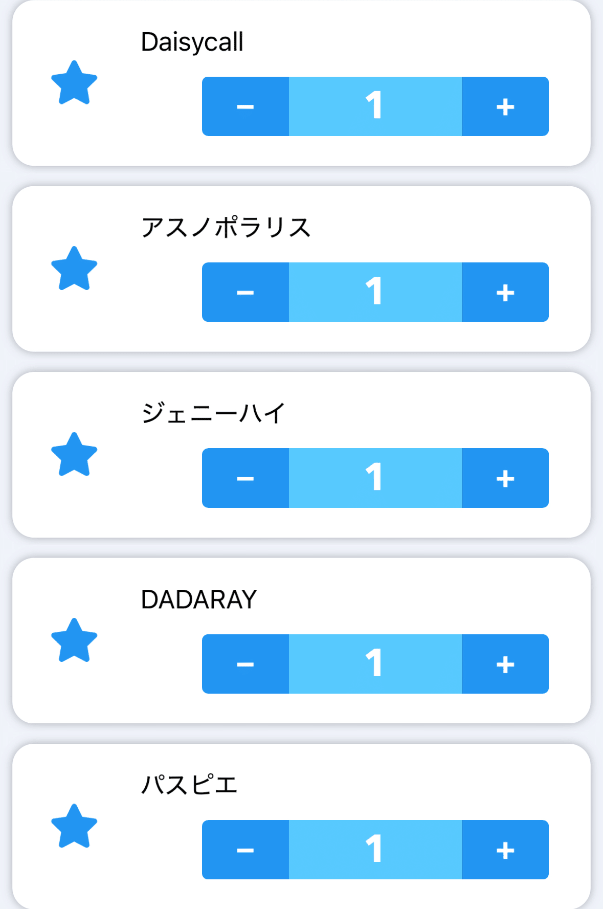Toggle the favorite star for Daisycall

point(74,83)
